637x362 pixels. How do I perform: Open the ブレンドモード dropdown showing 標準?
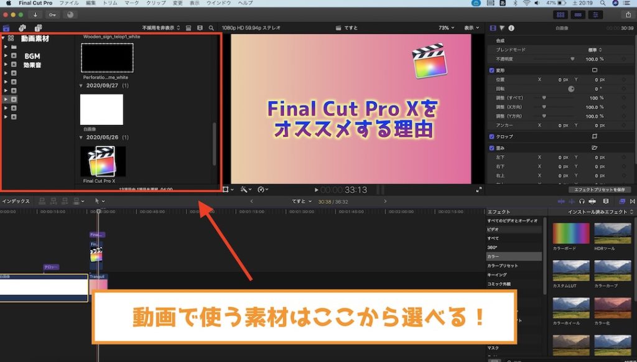(595, 49)
